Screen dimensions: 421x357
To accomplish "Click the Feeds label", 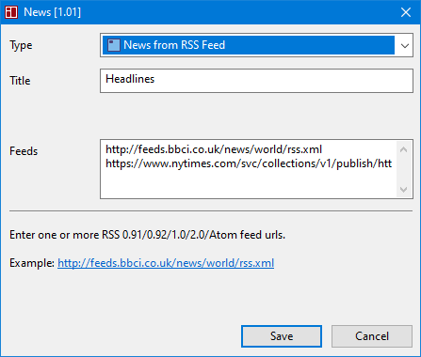I will point(24,151).
